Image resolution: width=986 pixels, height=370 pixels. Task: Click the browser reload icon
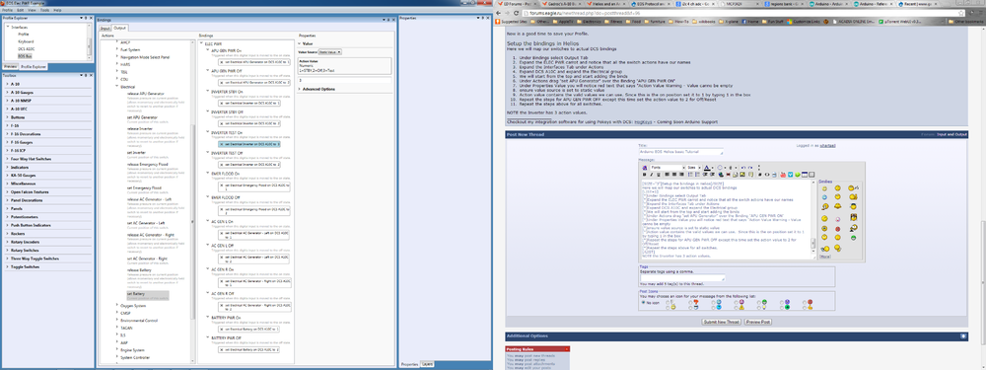coord(516,13)
